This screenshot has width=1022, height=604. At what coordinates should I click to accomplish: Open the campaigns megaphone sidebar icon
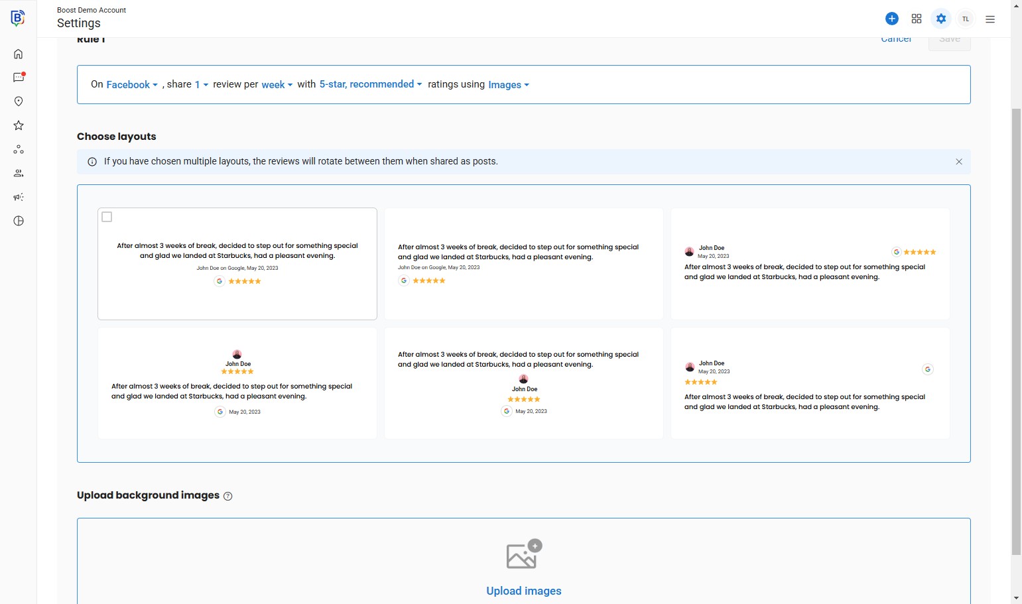tap(19, 197)
